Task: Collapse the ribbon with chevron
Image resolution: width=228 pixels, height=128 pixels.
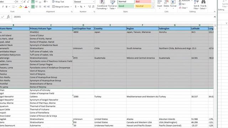Action: (214, 12)
